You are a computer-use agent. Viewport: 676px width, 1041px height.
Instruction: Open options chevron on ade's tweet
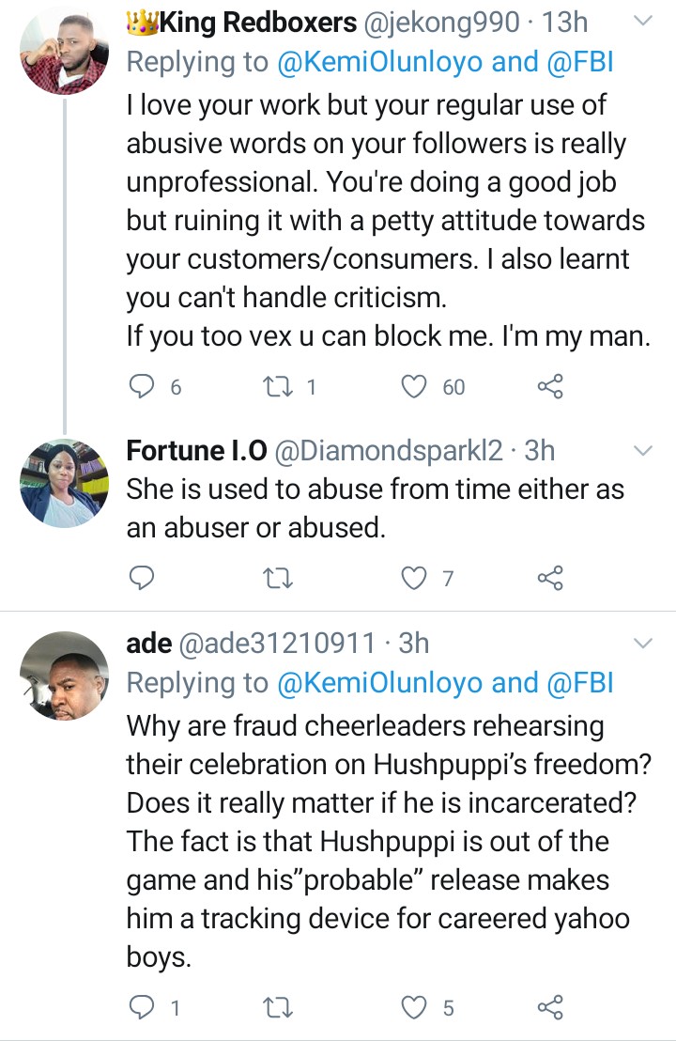643,644
